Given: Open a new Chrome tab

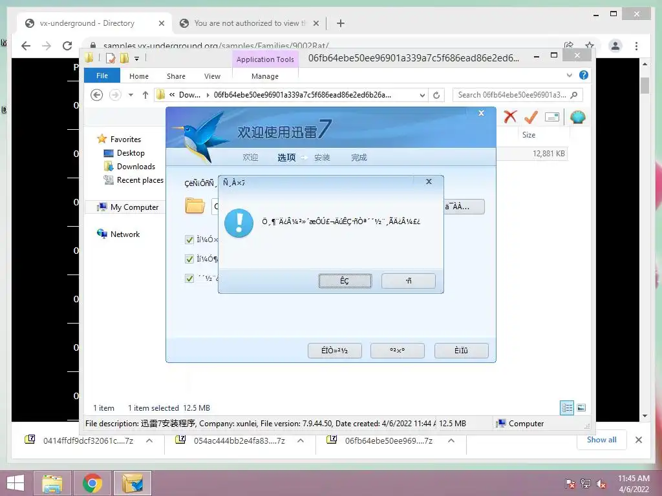Looking at the screenshot, I should click(340, 23).
